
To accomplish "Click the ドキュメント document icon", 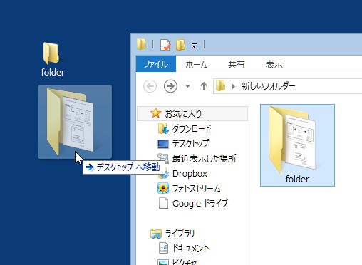I will (x=163, y=248).
